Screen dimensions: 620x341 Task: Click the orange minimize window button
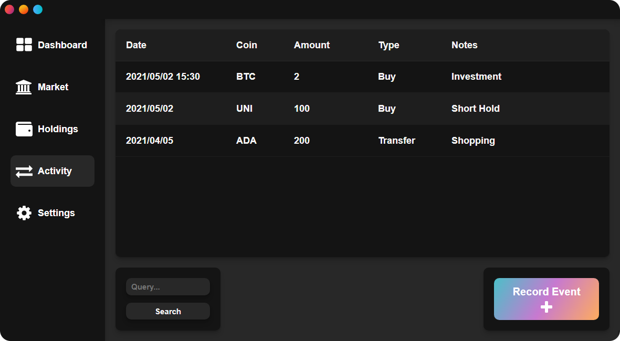24,9
